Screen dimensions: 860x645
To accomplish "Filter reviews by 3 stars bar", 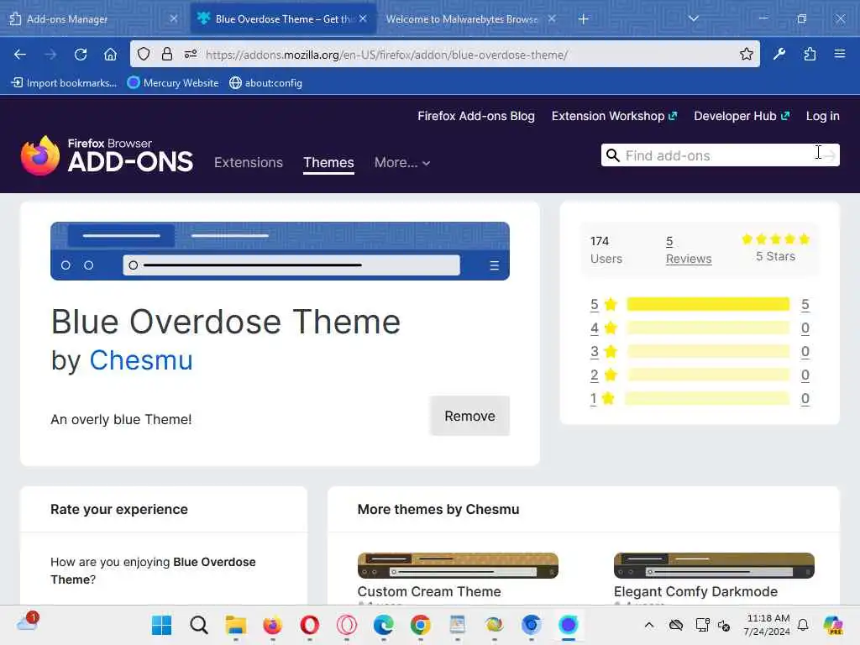I will click(707, 352).
